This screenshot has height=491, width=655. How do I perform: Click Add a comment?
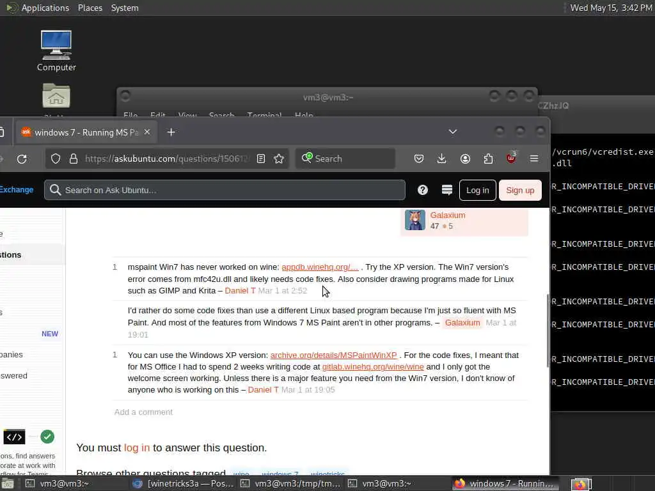pos(143,412)
